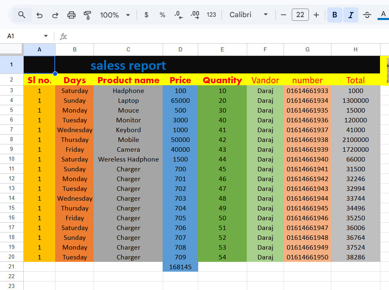Decrease font size with minus button
This screenshot has width=389, height=290.
(x=284, y=15)
